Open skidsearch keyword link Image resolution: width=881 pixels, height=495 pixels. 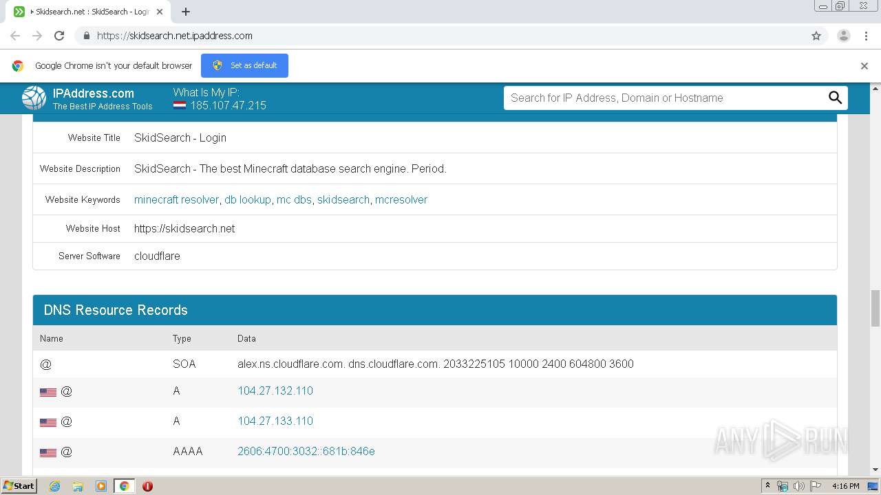(343, 199)
